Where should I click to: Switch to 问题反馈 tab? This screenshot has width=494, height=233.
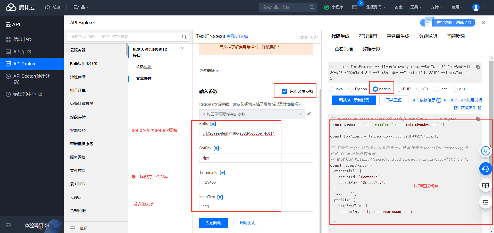(456, 37)
